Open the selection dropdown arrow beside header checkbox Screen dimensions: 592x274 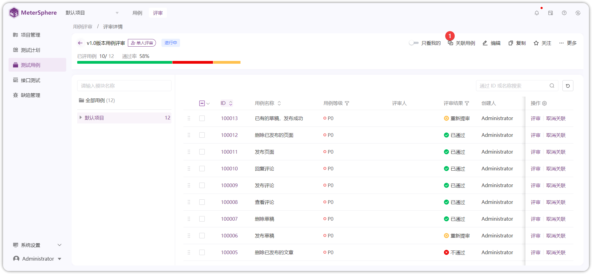[208, 104]
